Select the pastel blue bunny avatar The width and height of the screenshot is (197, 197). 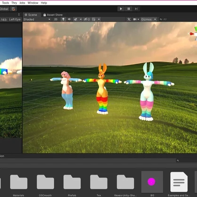click(148, 92)
